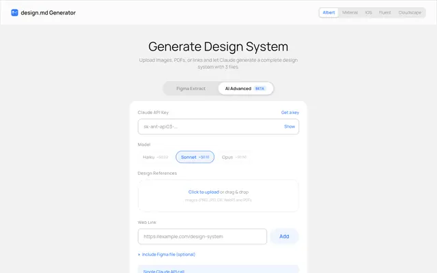Click the Add button
Image resolution: width=437 pixels, height=273 pixels.
click(x=284, y=237)
